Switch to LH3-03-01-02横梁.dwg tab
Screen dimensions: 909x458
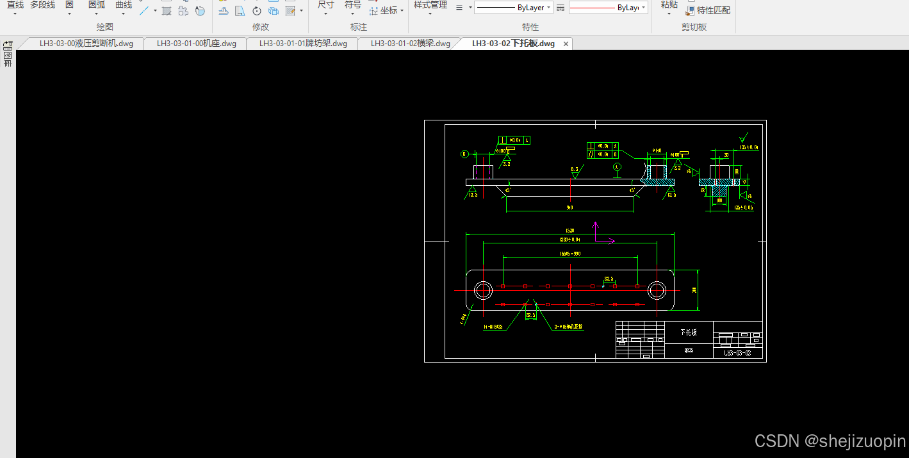coord(411,44)
